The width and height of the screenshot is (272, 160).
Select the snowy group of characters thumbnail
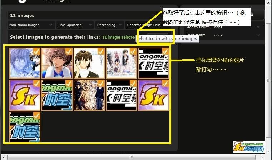[x=122, y=63]
